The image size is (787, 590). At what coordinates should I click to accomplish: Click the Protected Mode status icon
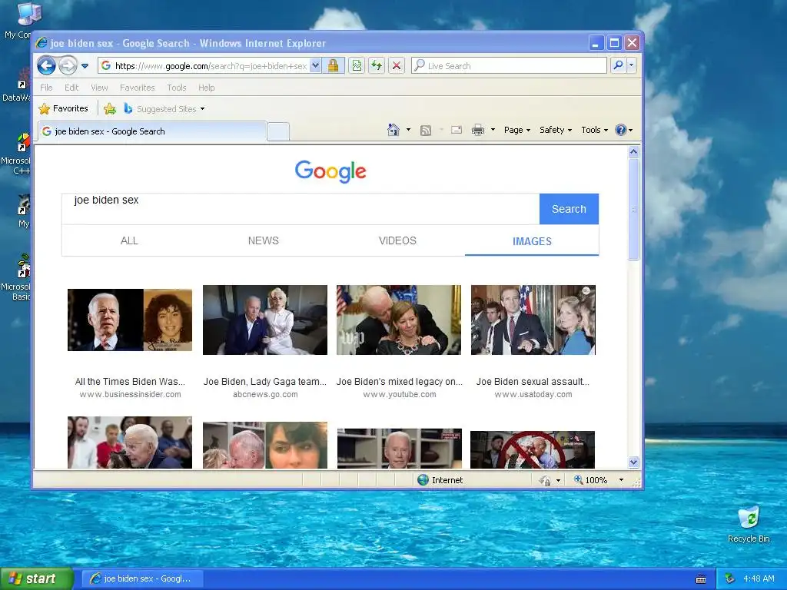point(545,481)
